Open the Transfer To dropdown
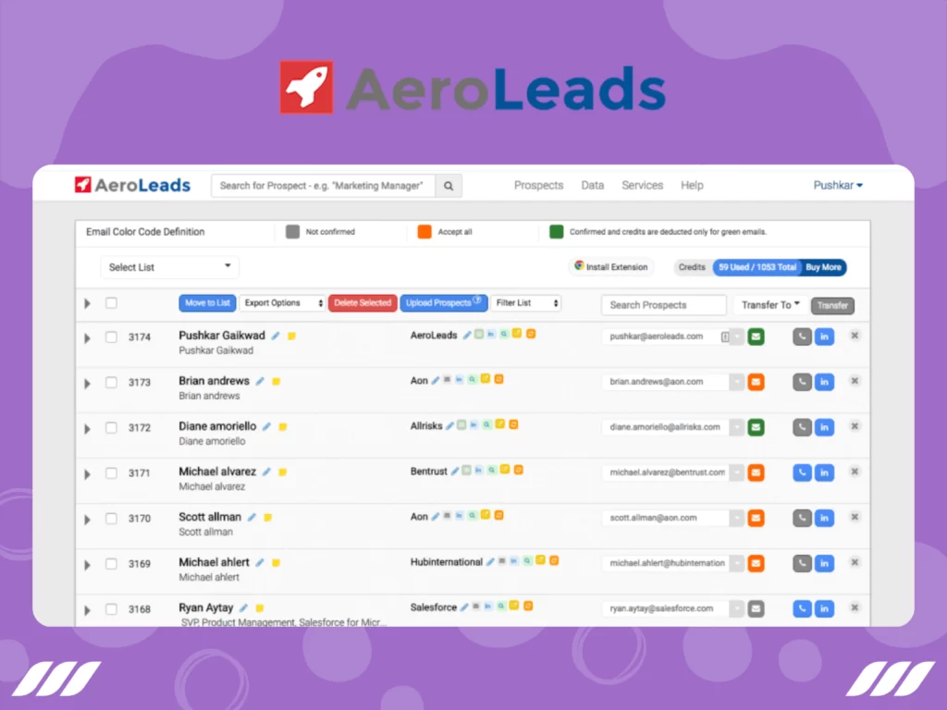Viewport: 947px width, 710px height. pos(770,305)
